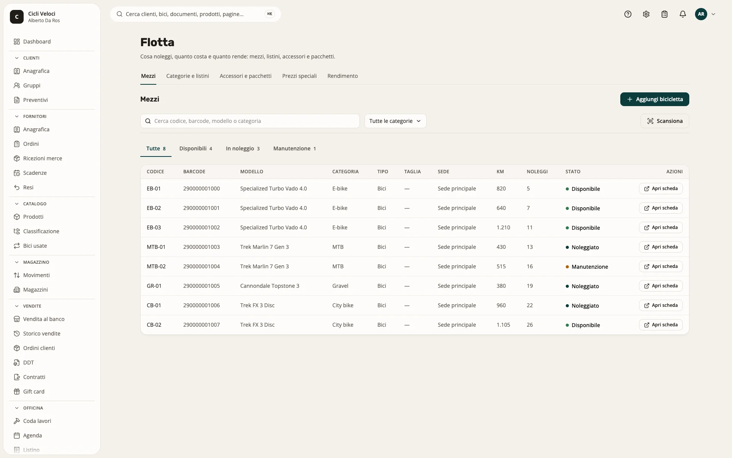This screenshot has height=458, width=732.
Task: Open Apri scheda for MTB-02
Action: 661,266
